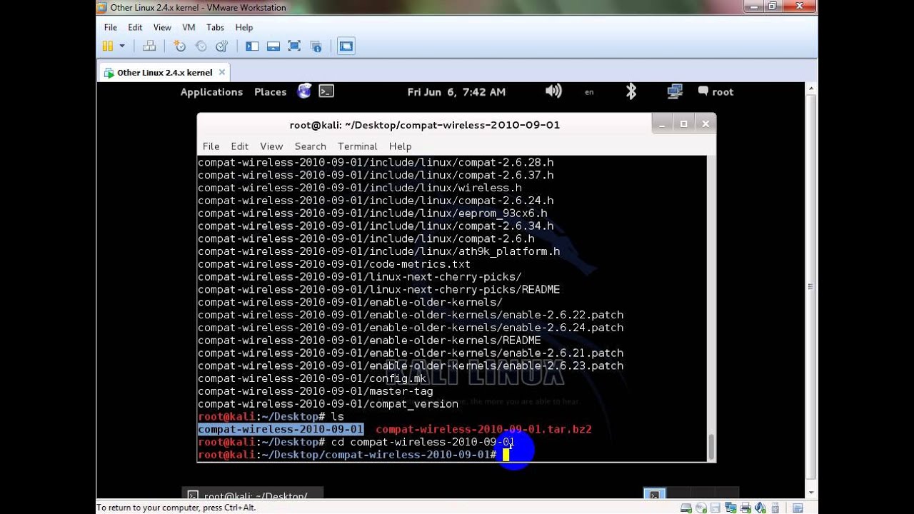Image resolution: width=914 pixels, height=514 pixels.
Task: Open the VM menu
Action: (189, 27)
